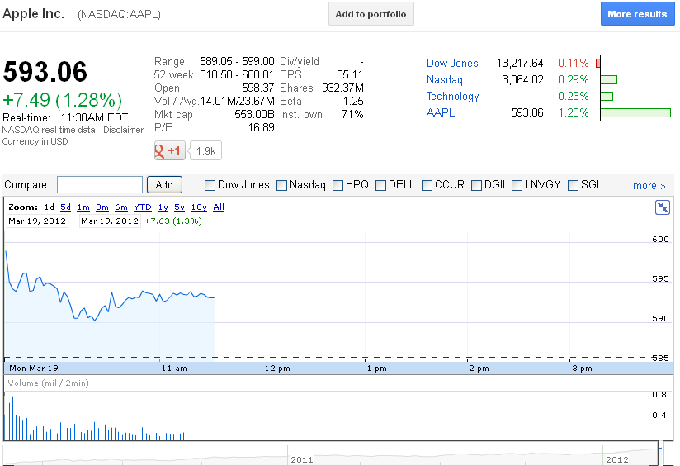
Task: Click the Add compare button
Action: point(164,184)
